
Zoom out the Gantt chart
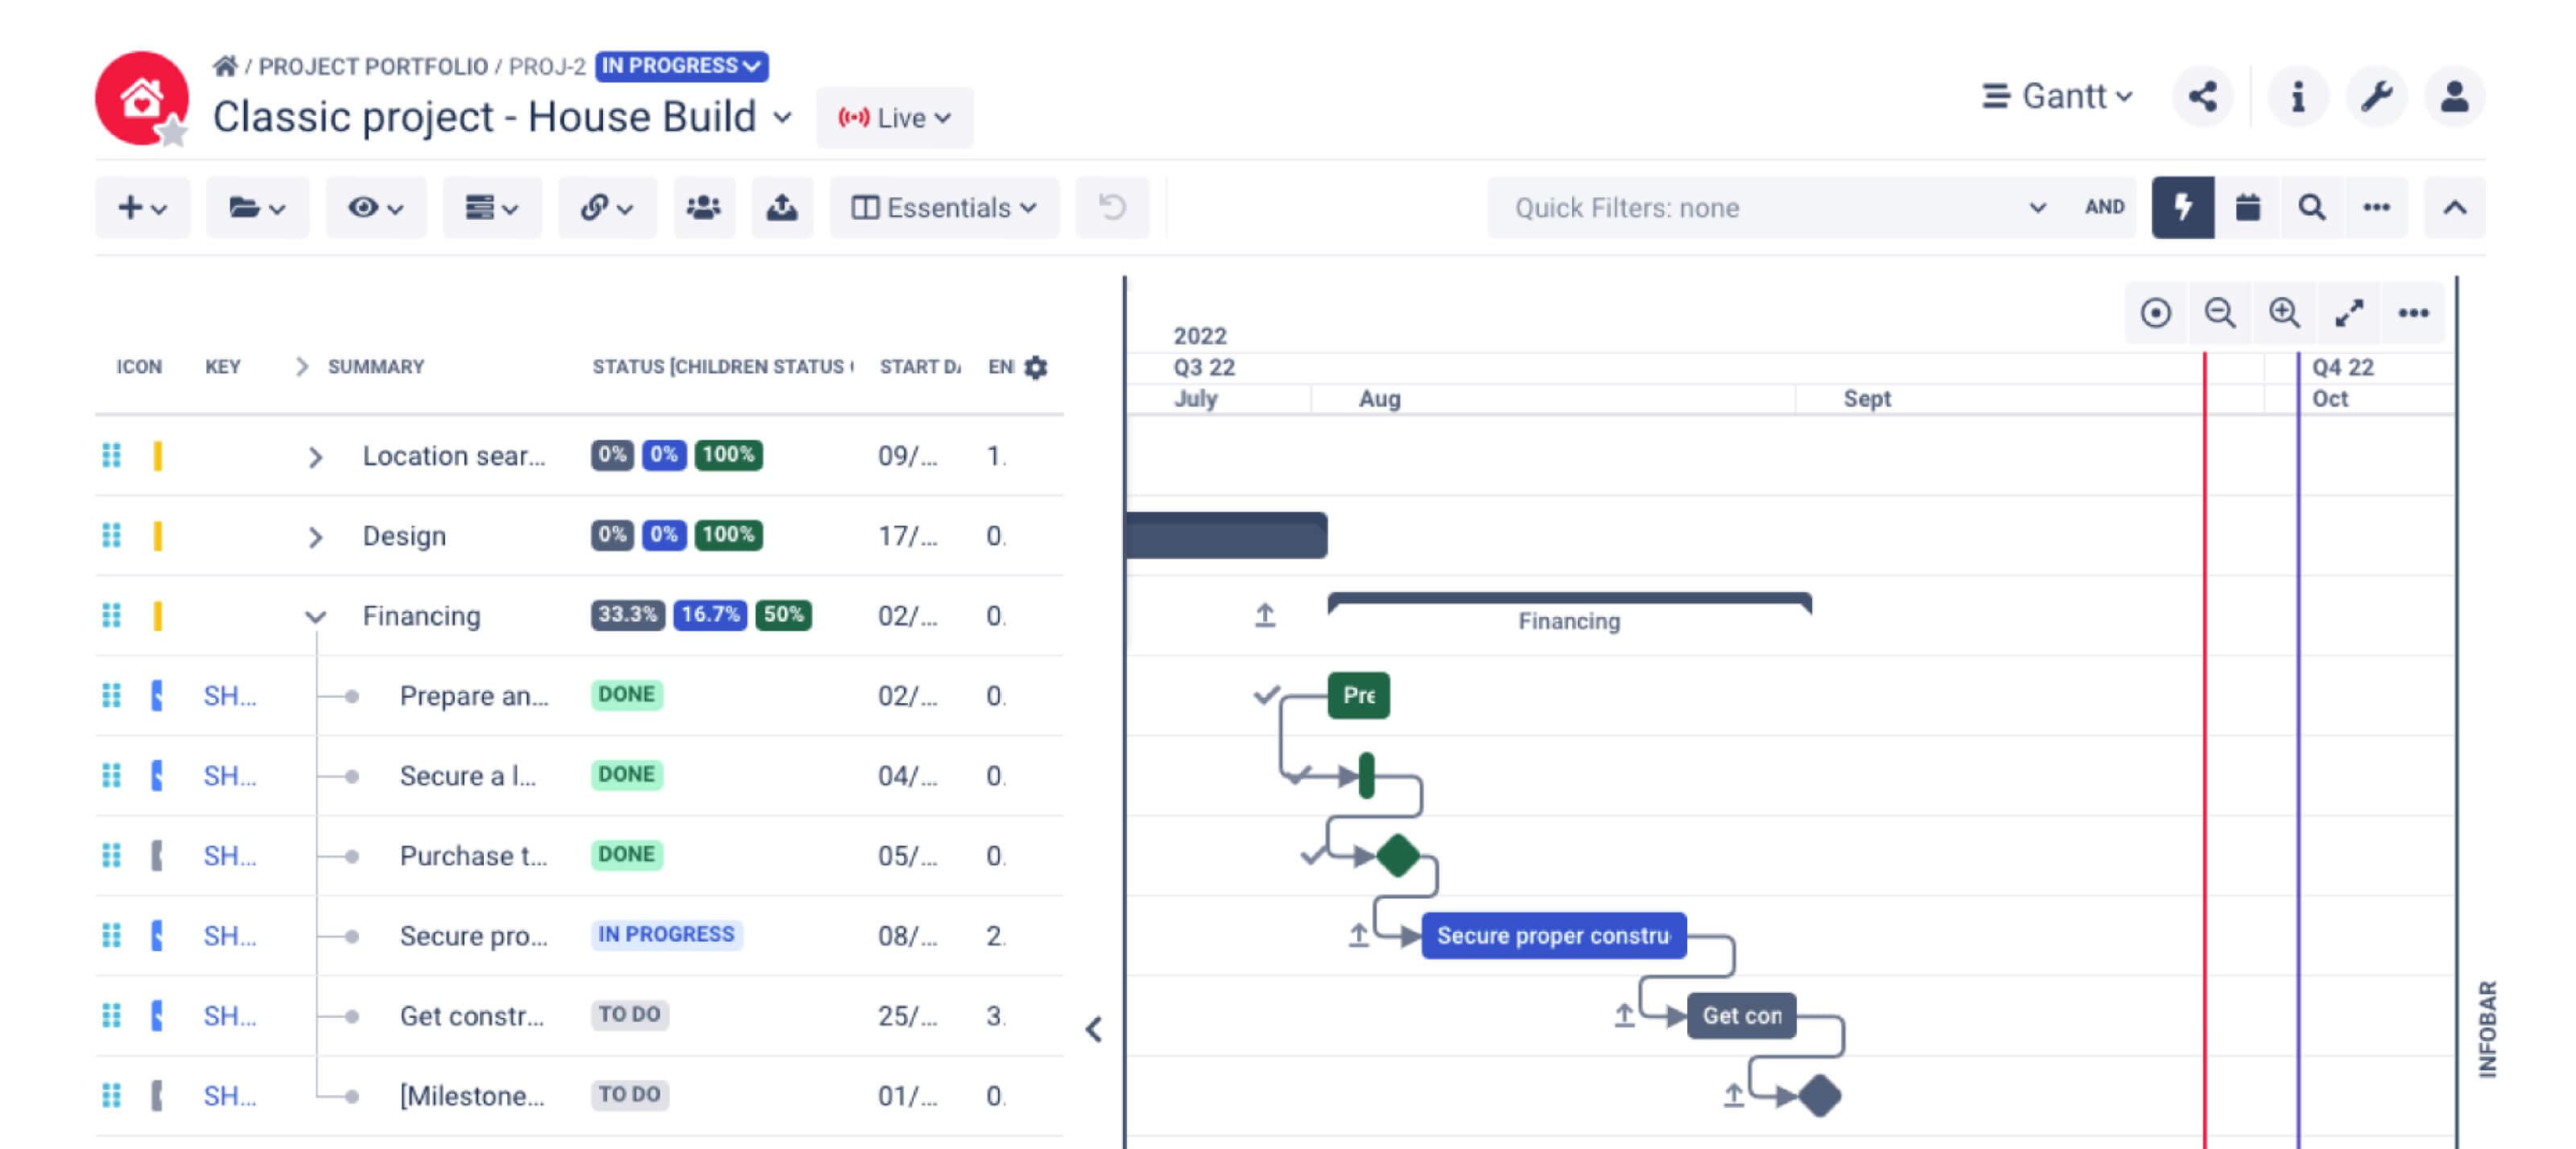point(2220,313)
